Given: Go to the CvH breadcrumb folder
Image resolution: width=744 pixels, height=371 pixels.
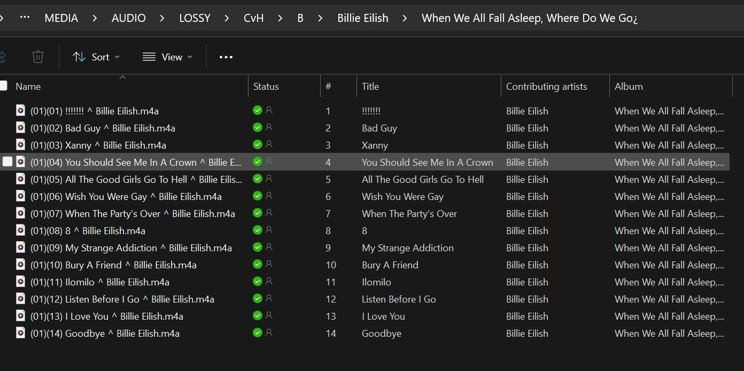Looking at the screenshot, I should click(x=254, y=18).
